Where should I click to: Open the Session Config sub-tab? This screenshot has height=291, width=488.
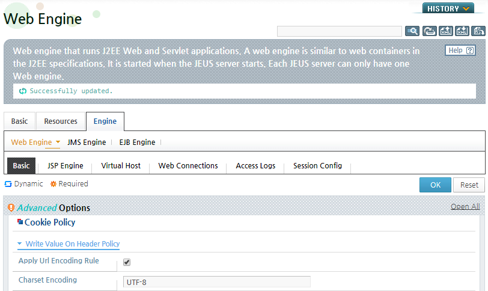point(317,165)
